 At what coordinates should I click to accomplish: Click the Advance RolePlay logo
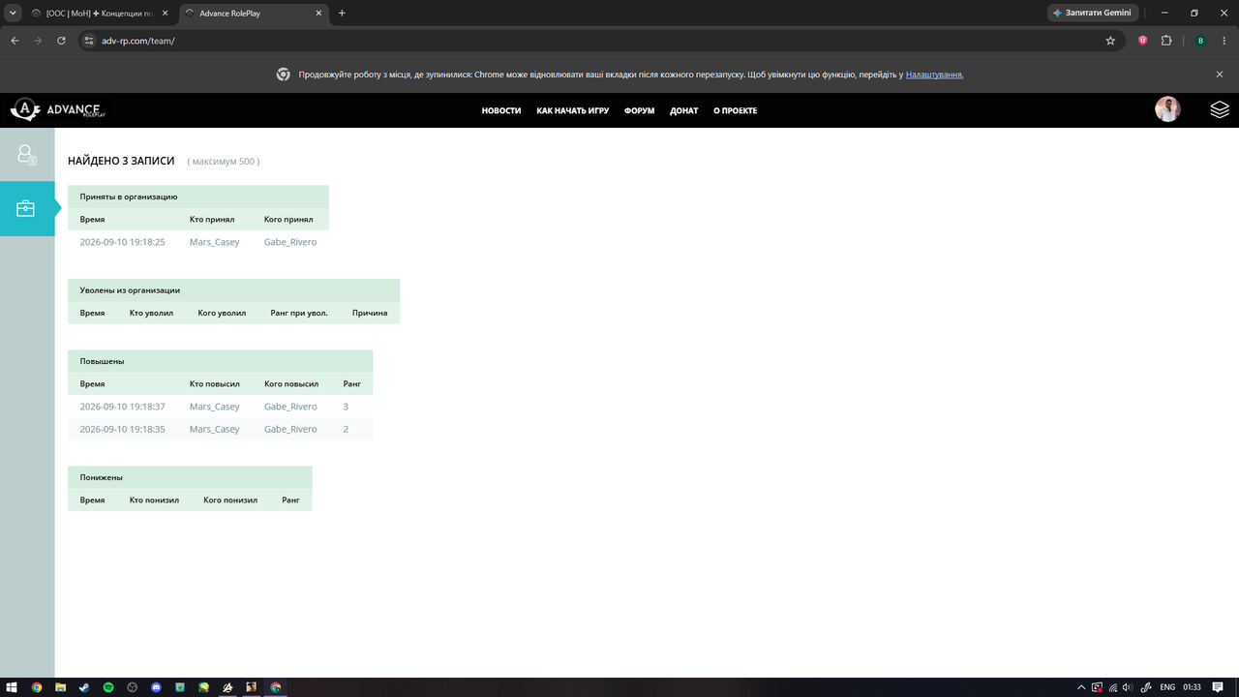click(58, 110)
